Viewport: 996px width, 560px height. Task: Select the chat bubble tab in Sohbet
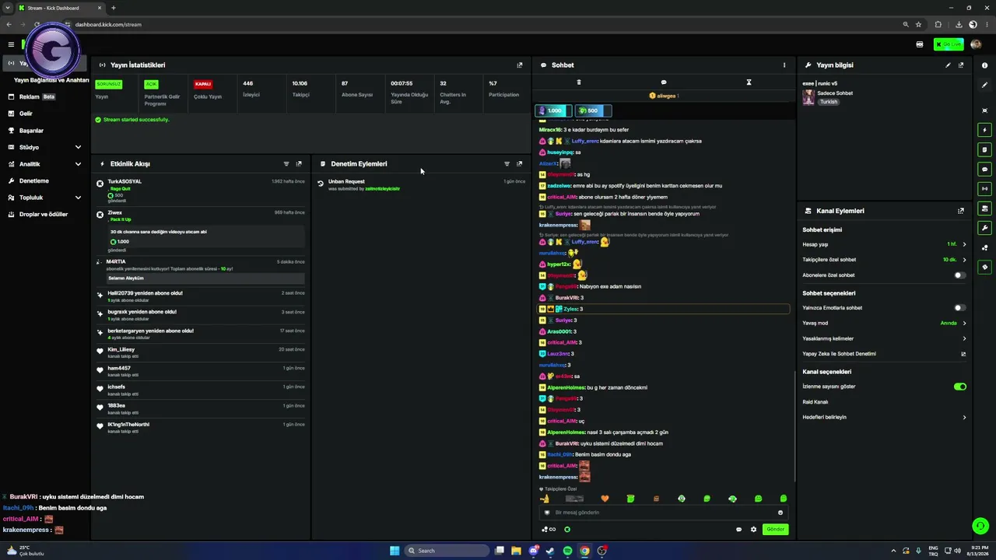(x=664, y=82)
